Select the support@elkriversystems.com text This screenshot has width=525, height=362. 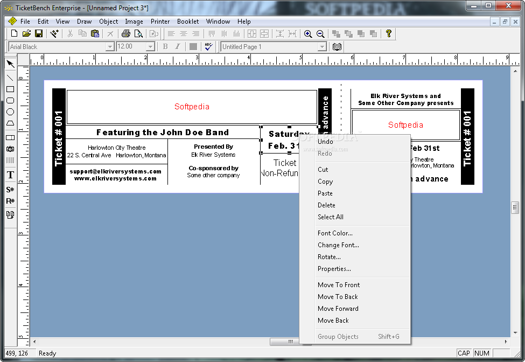[x=116, y=171]
